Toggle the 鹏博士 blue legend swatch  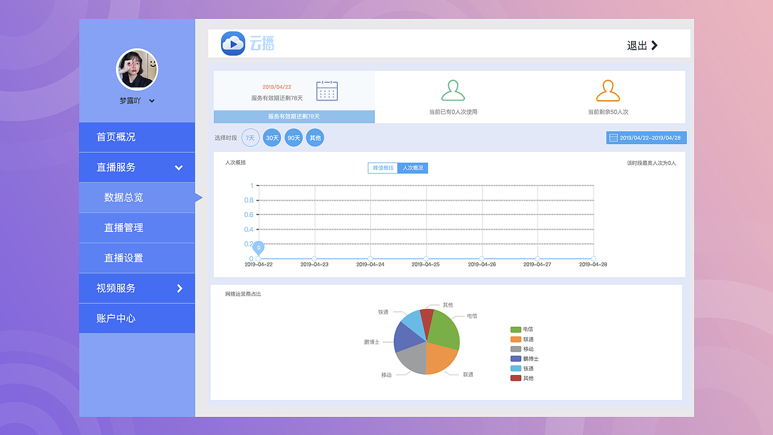tap(516, 359)
